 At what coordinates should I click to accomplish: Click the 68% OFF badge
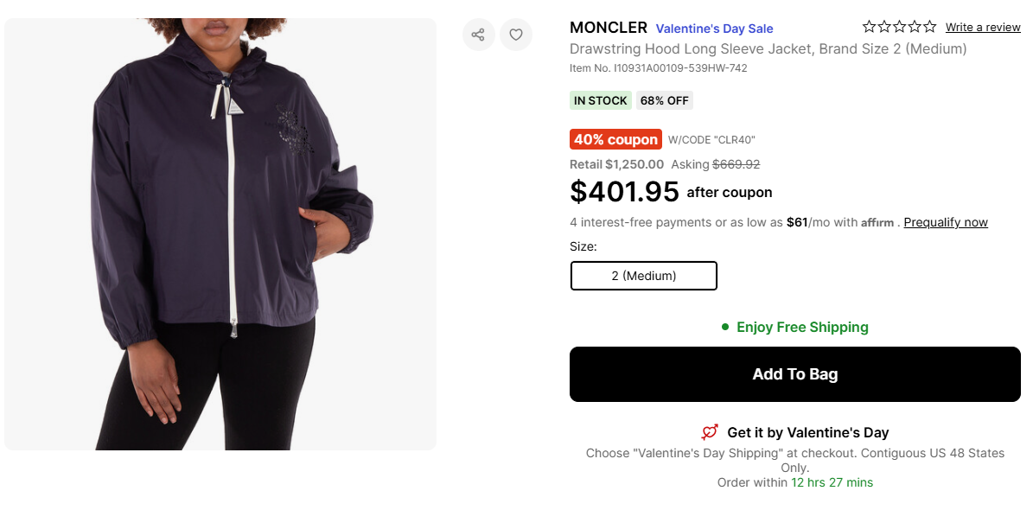(665, 100)
